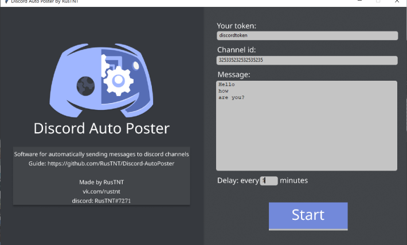The image size is (407, 245).
Task: Click the Channel id label
Action: click(237, 50)
